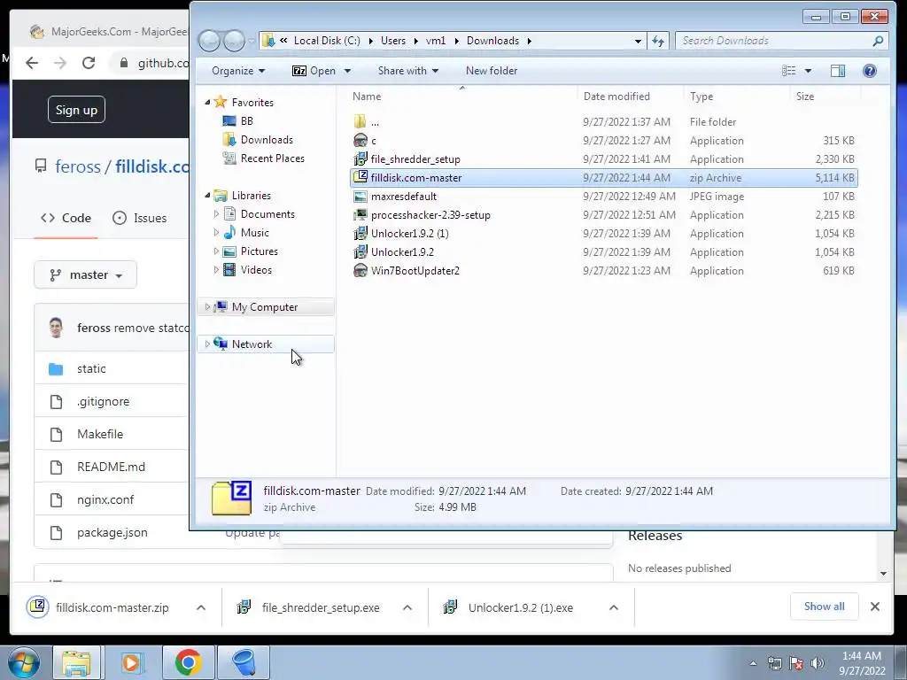Collapse the Libraries group
Screen dimensions: 907x680
pos(207,196)
